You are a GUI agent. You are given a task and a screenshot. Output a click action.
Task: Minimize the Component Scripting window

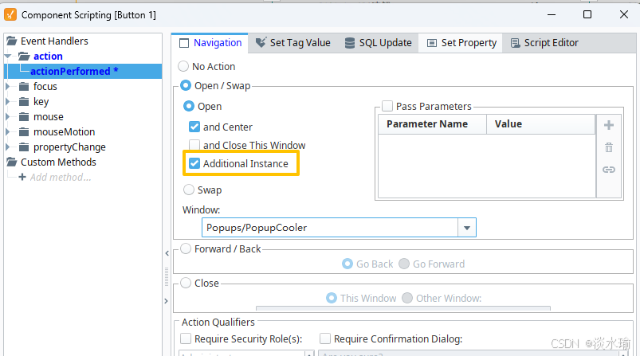click(x=552, y=14)
